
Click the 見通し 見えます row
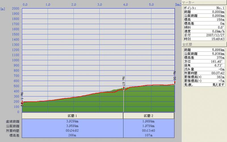tap(204, 85)
